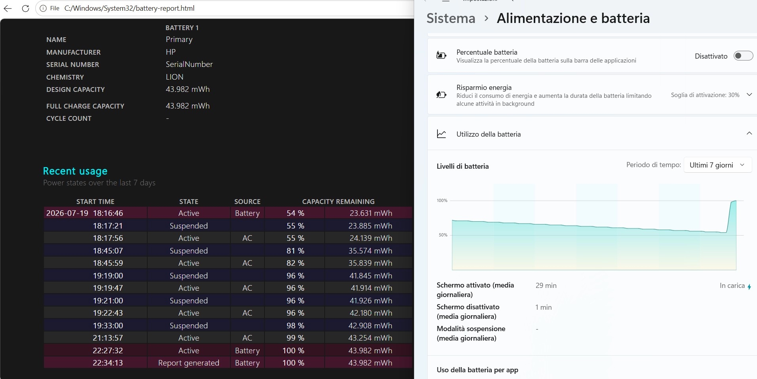Click the Uso della batteria per app heading

tap(477, 370)
